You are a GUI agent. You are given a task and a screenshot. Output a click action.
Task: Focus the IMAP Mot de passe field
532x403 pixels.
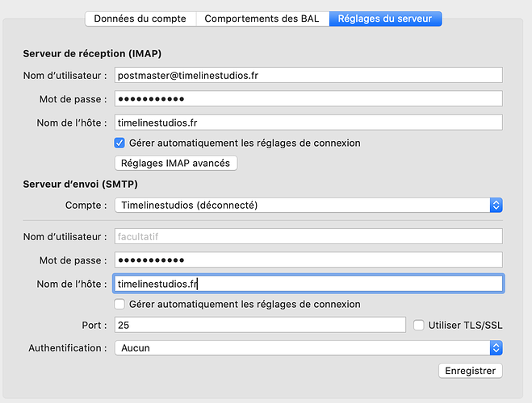308,99
